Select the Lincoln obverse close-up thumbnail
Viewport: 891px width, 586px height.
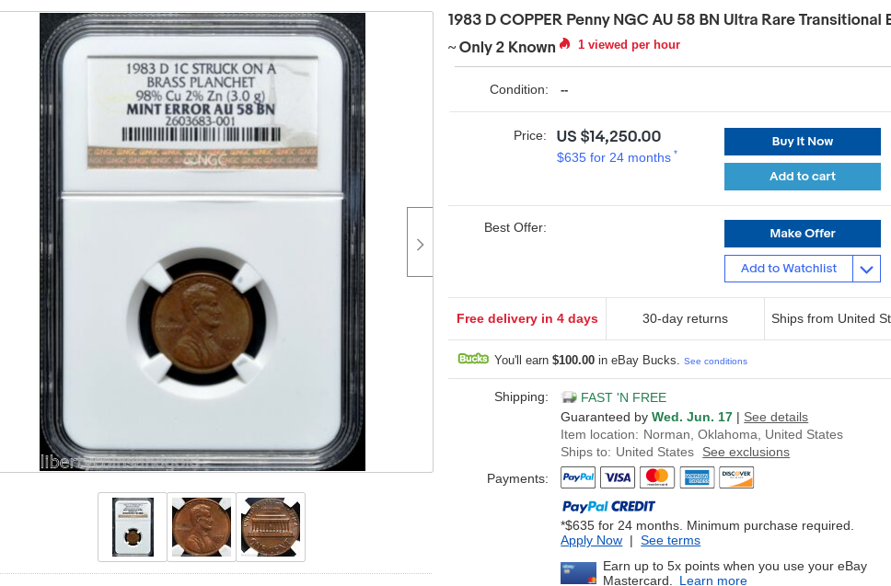coord(202,527)
